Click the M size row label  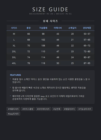[14, 34]
